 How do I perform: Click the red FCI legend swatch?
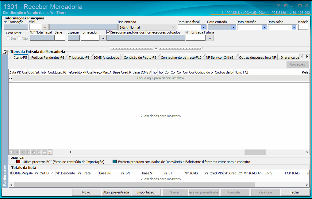click(x=18, y=161)
